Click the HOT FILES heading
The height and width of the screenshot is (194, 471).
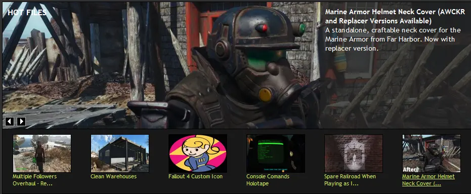pos(27,12)
